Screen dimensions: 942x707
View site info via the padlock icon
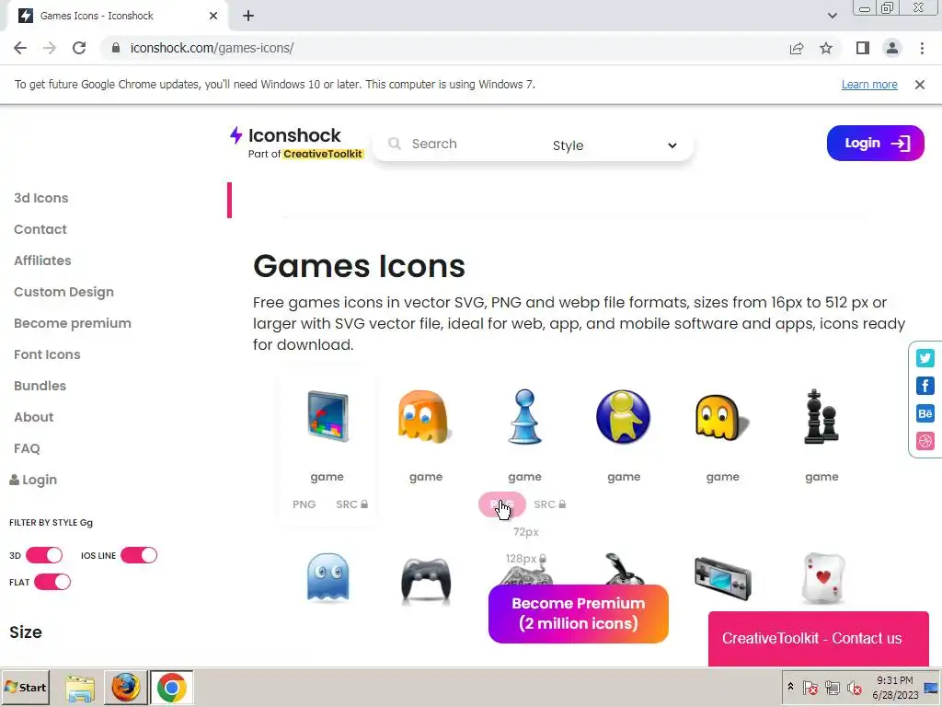pyautogui.click(x=116, y=48)
